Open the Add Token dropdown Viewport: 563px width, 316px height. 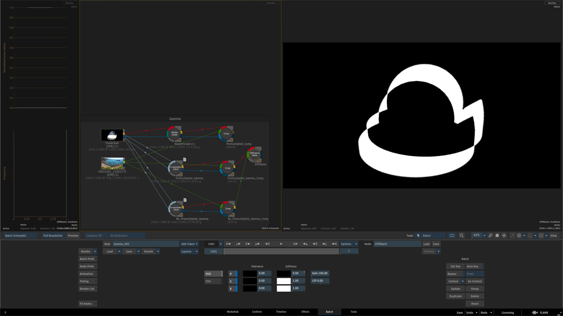tap(189, 244)
